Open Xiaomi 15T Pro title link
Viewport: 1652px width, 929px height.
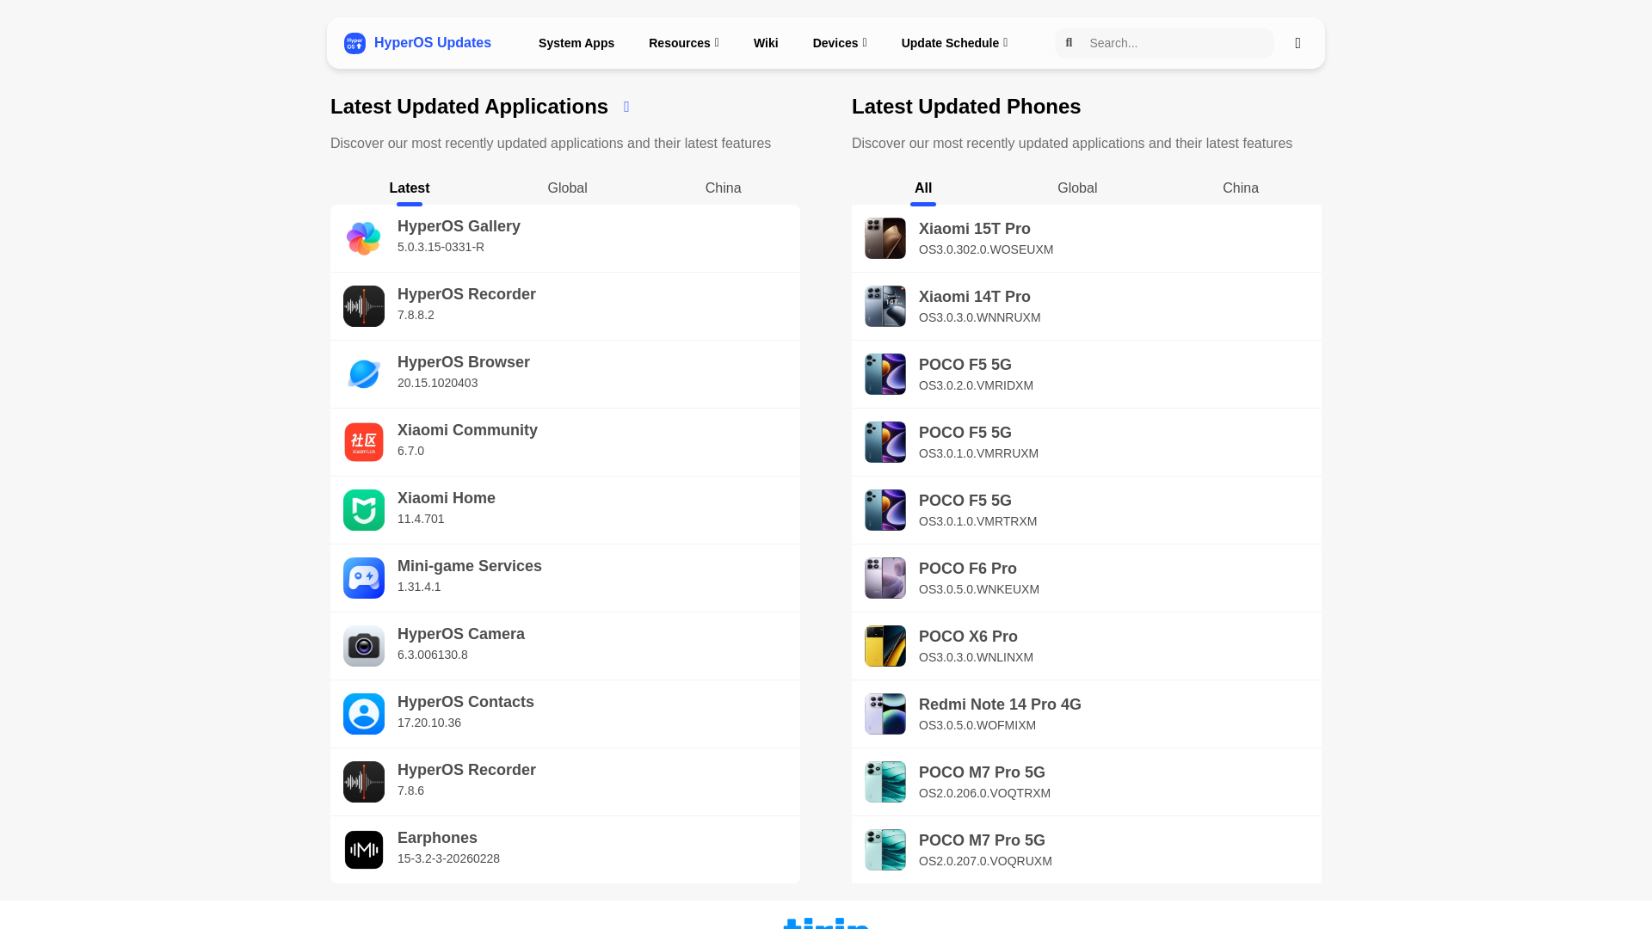(975, 229)
